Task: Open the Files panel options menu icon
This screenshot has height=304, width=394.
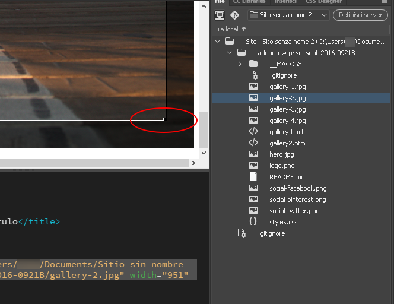Action: coord(384,2)
